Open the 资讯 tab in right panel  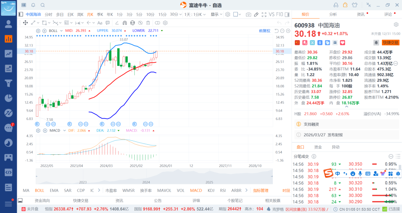[361, 14]
